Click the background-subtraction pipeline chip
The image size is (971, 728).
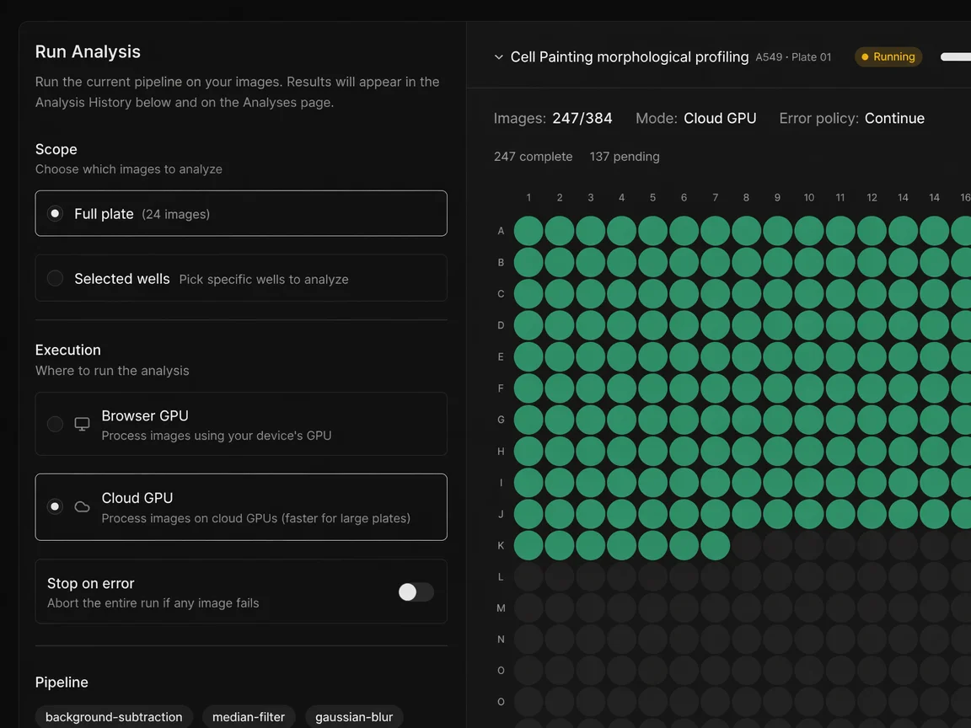114,717
